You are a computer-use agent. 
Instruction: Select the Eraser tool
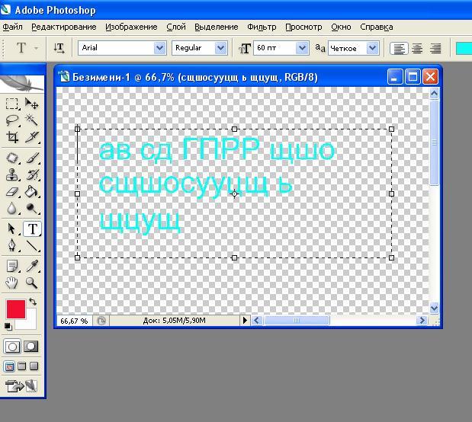coord(12,192)
